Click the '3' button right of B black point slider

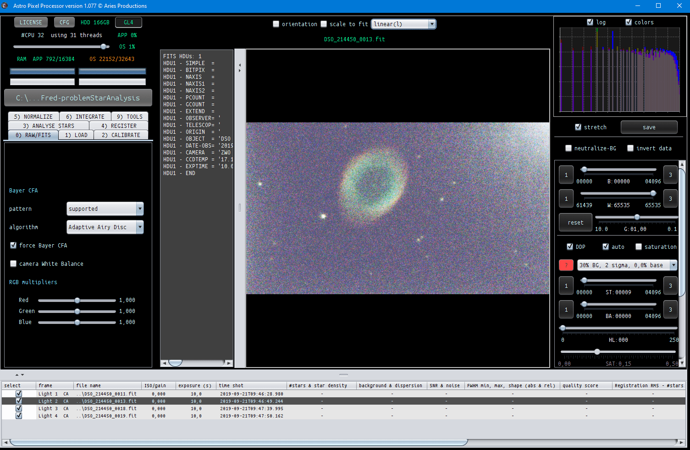670,175
